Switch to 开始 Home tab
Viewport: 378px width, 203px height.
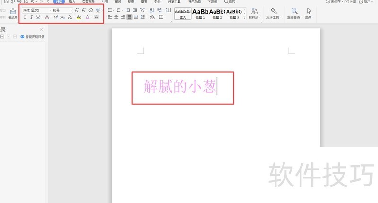point(59,2)
